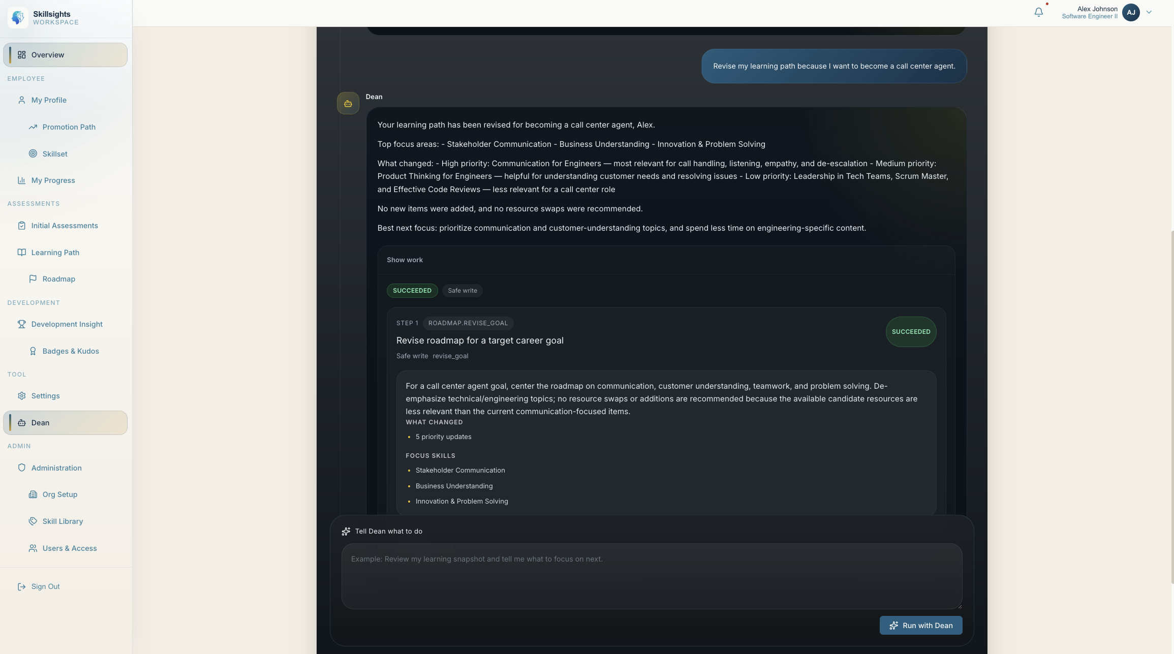Click the Safe write badge
Screen dimensions: 1174x654
point(462,291)
